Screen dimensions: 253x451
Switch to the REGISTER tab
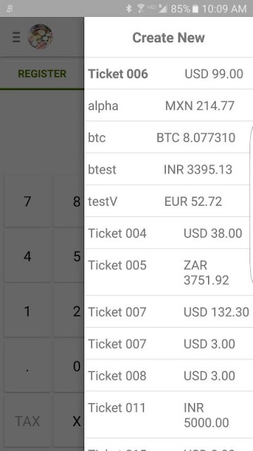pyautogui.click(x=42, y=73)
